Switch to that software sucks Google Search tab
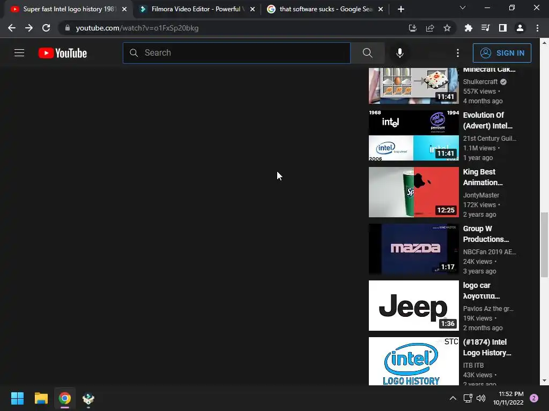 (x=325, y=9)
